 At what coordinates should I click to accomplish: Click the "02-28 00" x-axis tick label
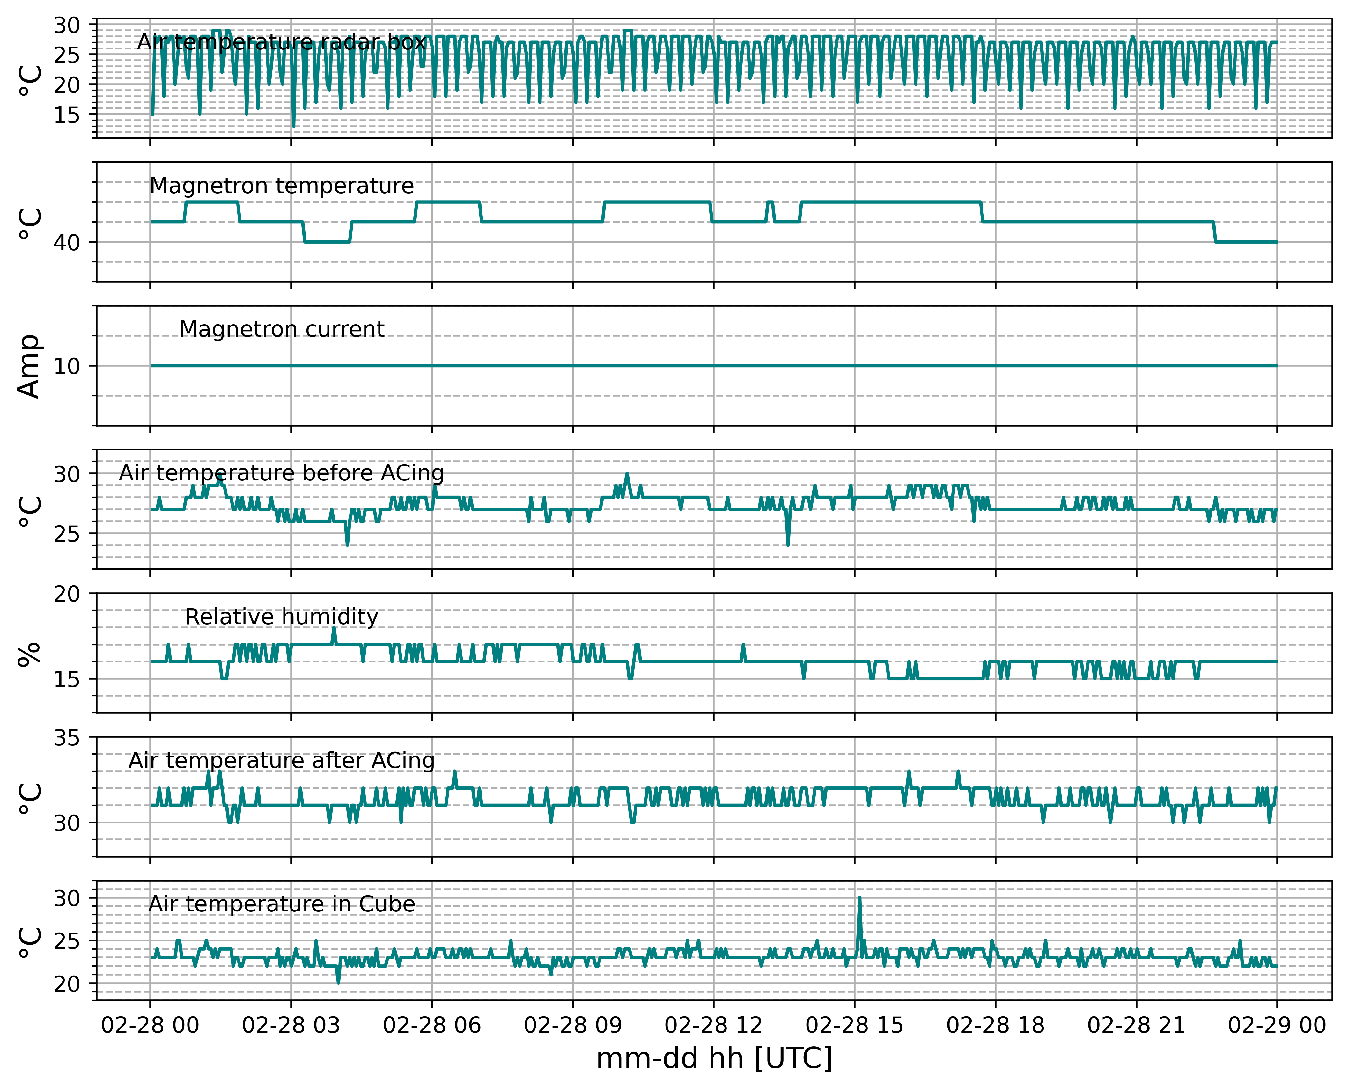click(150, 1025)
